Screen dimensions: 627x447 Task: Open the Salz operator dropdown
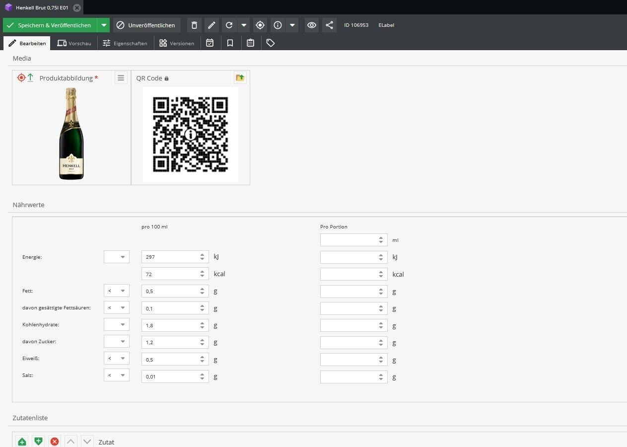click(117, 375)
